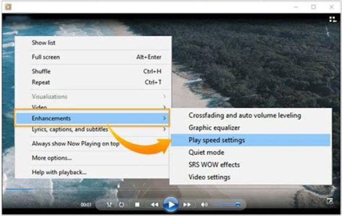Click the Stop button
Viewport: 342px width, 216px height.
pyautogui.click(x=137, y=205)
